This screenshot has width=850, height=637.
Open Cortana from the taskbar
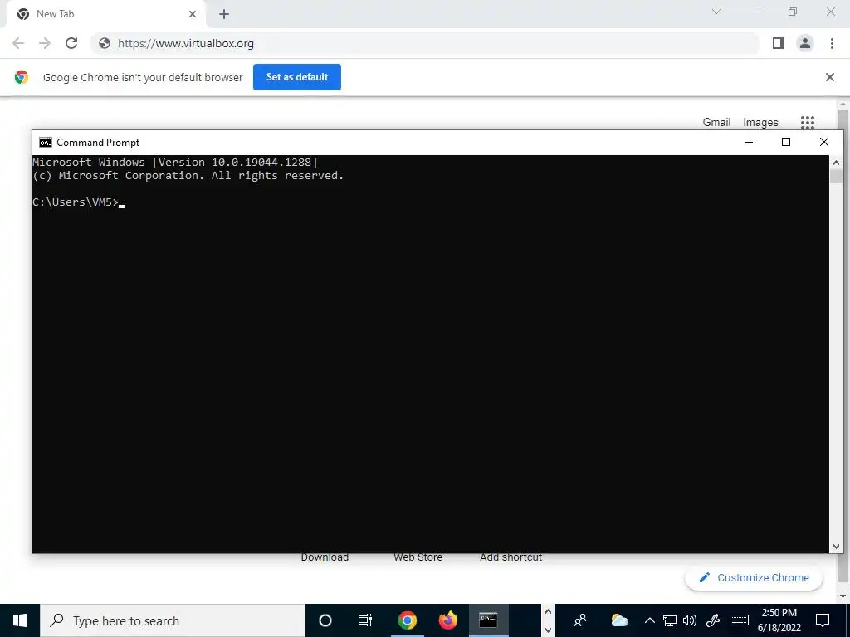click(x=325, y=620)
